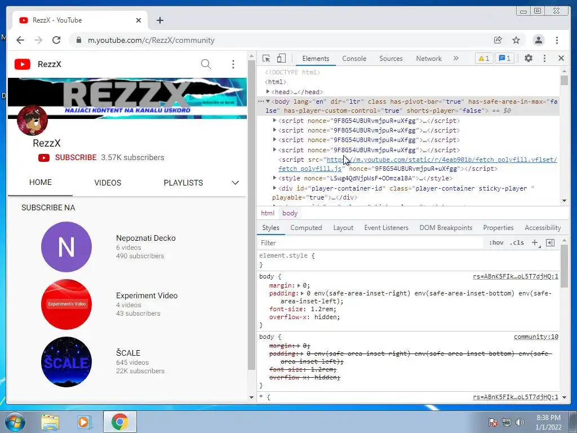Viewport: 577px width, 433px height.
Task: Add a new style rule plus icon
Action: [x=535, y=242]
